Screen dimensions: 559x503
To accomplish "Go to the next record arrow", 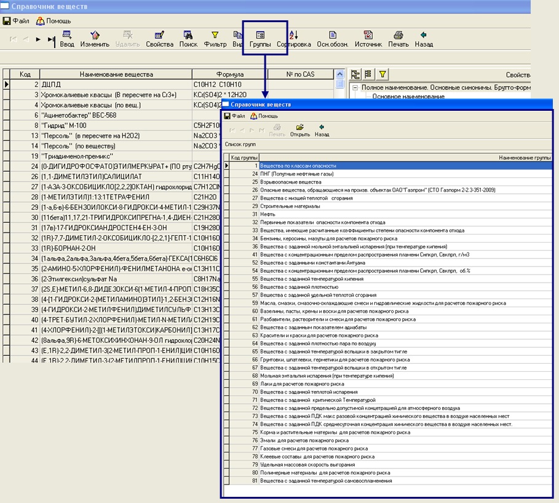I will 38,39.
